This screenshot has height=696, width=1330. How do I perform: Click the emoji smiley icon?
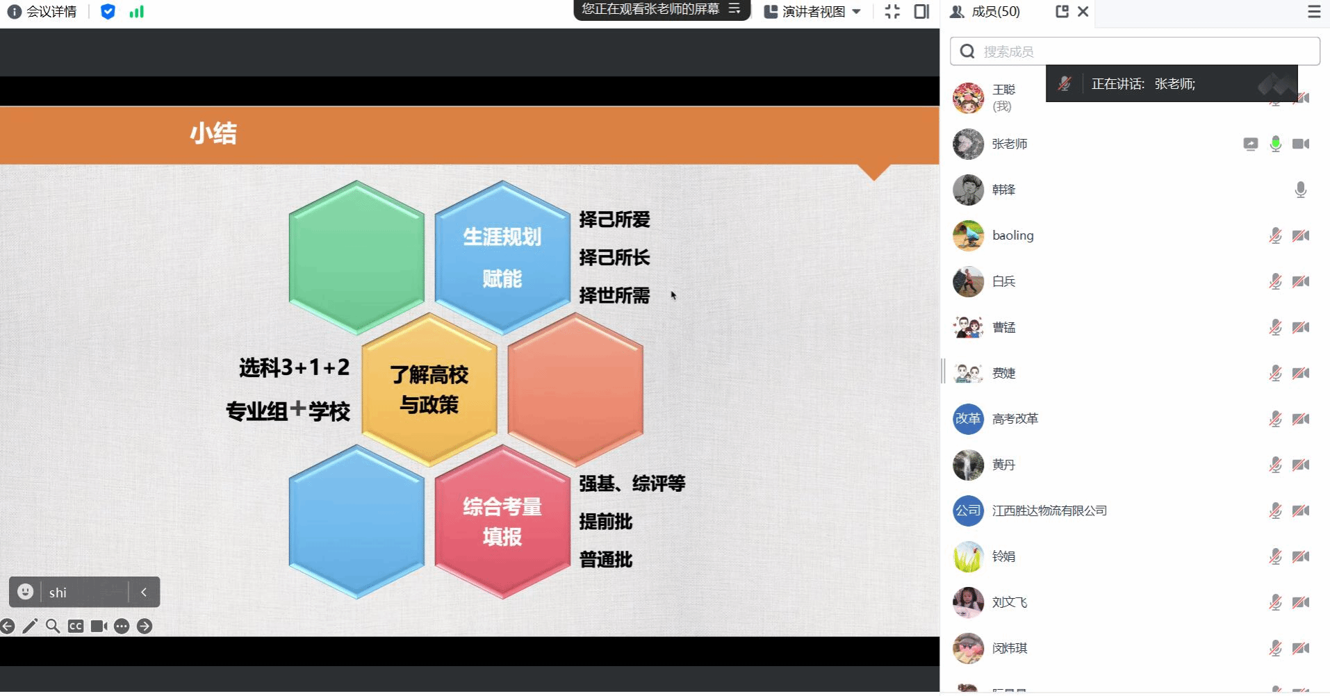pyautogui.click(x=26, y=592)
